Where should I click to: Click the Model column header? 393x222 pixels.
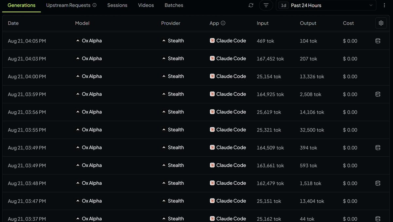[82, 23]
